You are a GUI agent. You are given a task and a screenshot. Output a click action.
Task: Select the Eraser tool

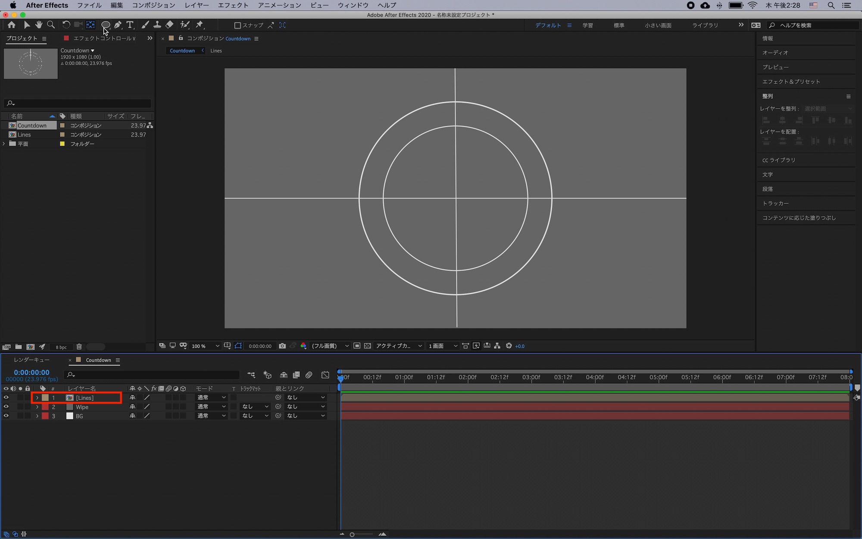tap(169, 25)
